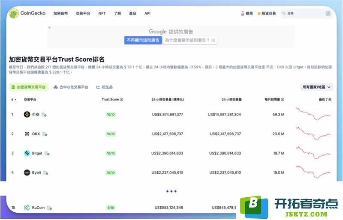
Task: Open the Bitget exchange link
Action: tap(37, 153)
